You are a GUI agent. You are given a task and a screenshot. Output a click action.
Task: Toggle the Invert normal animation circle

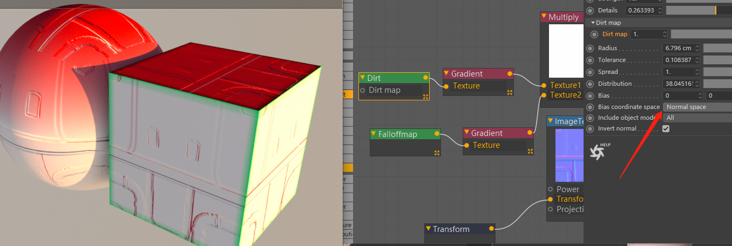(x=589, y=128)
